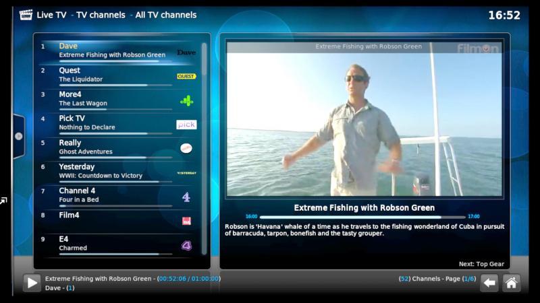Click the channel list scrollbar
This screenshot has width=540, height=303.
pyautogui.click(x=204, y=148)
